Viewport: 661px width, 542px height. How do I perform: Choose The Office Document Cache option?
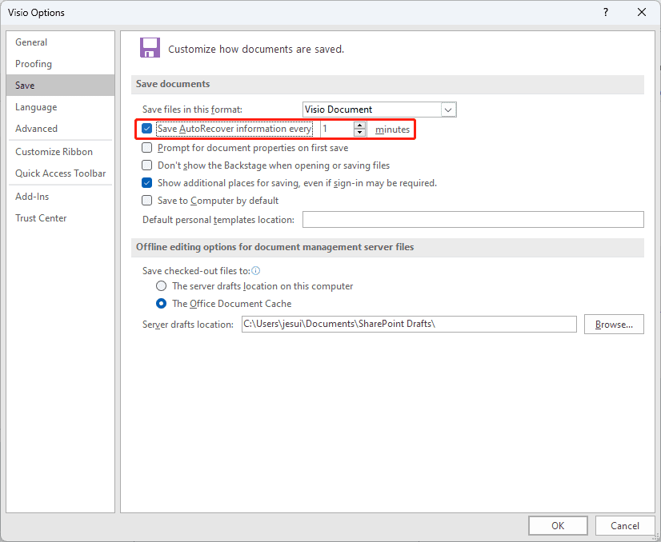point(162,304)
